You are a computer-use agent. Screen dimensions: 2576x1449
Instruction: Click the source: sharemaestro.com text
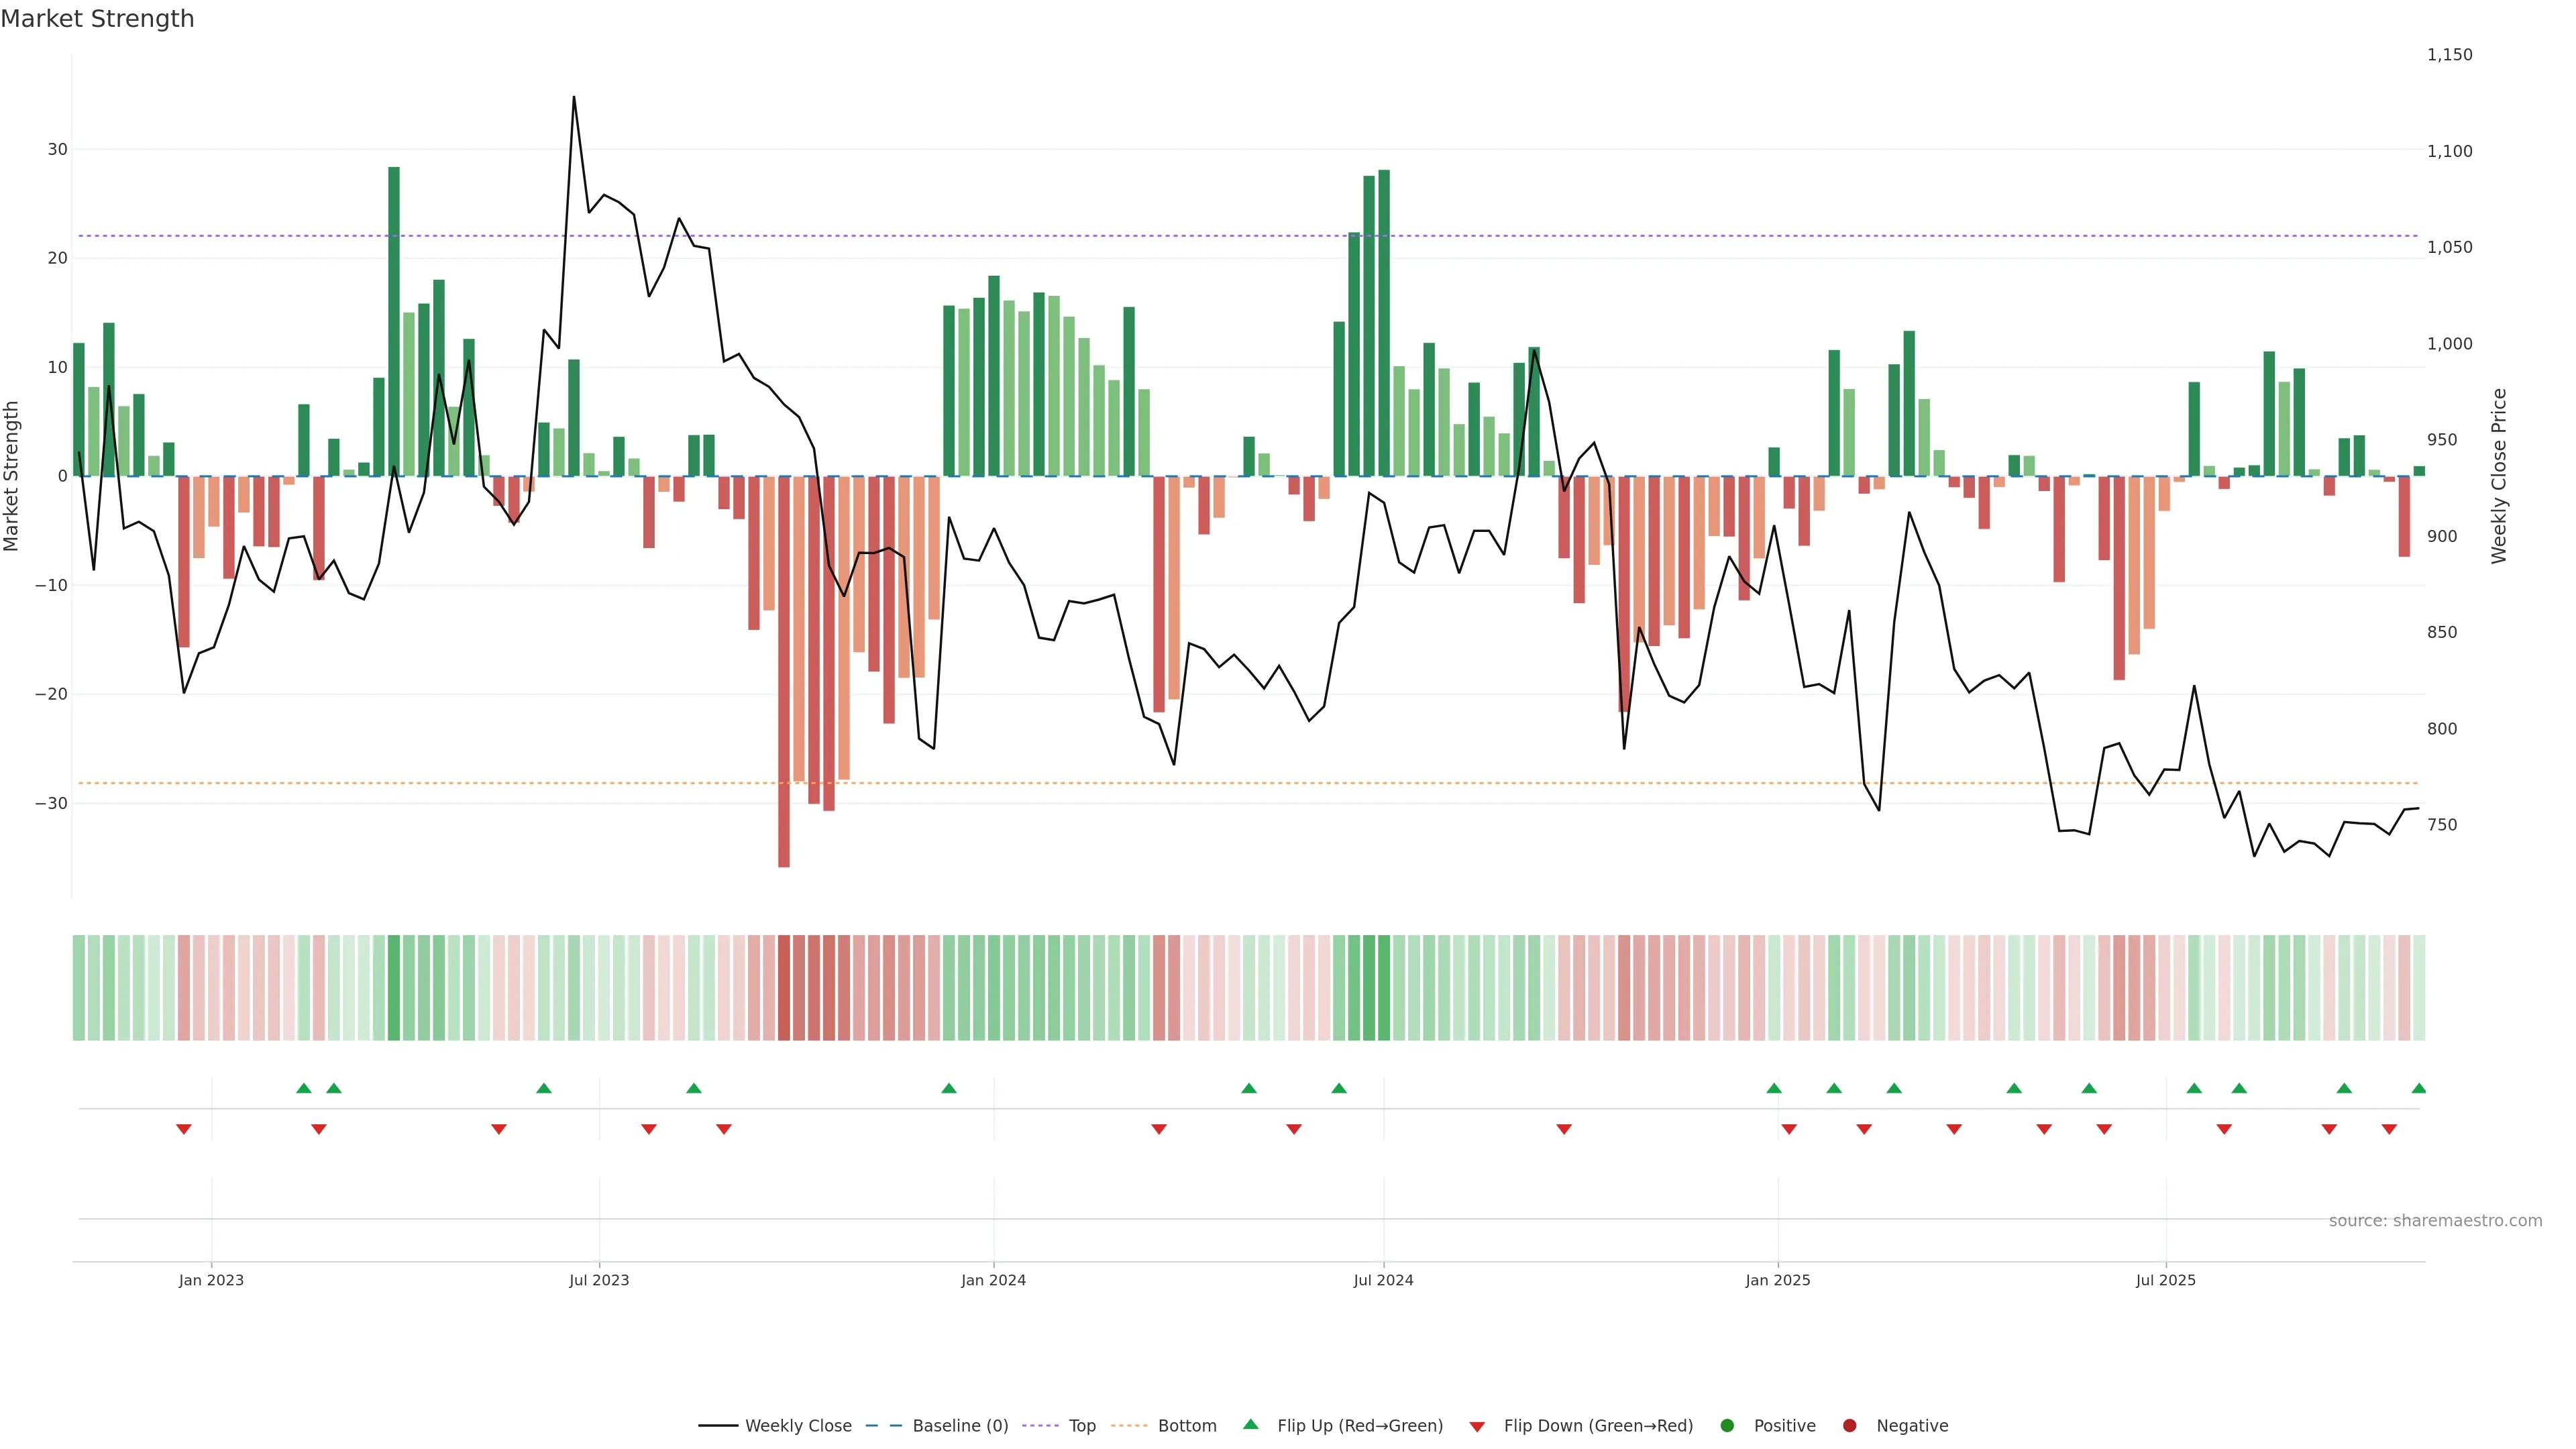point(2435,1221)
